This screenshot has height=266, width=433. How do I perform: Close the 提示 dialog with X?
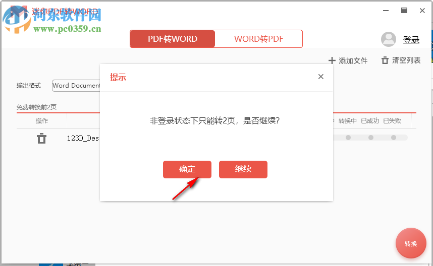pos(320,77)
